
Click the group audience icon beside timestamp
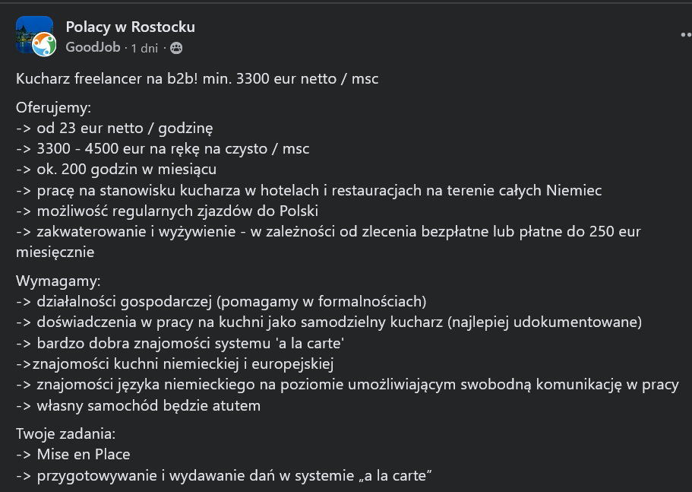(x=176, y=48)
